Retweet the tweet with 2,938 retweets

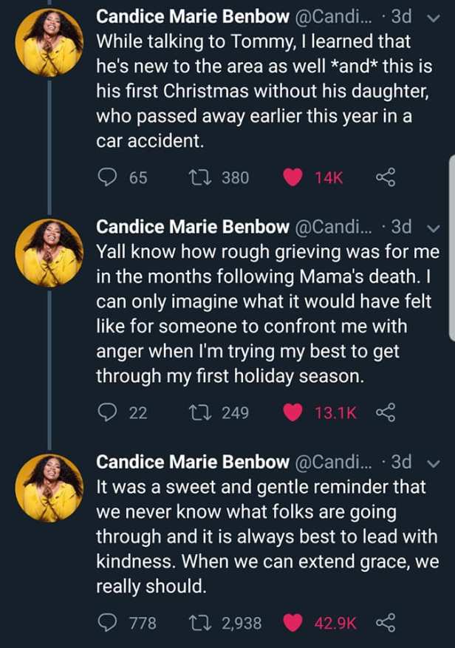click(x=199, y=624)
